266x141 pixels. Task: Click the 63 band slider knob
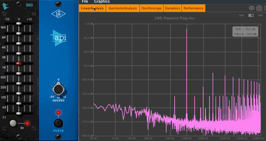point(19,104)
